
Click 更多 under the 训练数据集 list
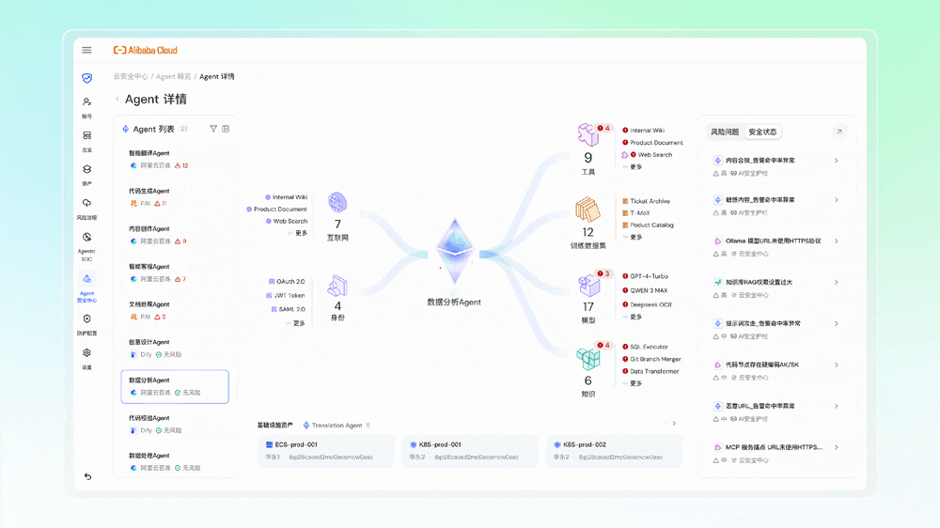[636, 238]
